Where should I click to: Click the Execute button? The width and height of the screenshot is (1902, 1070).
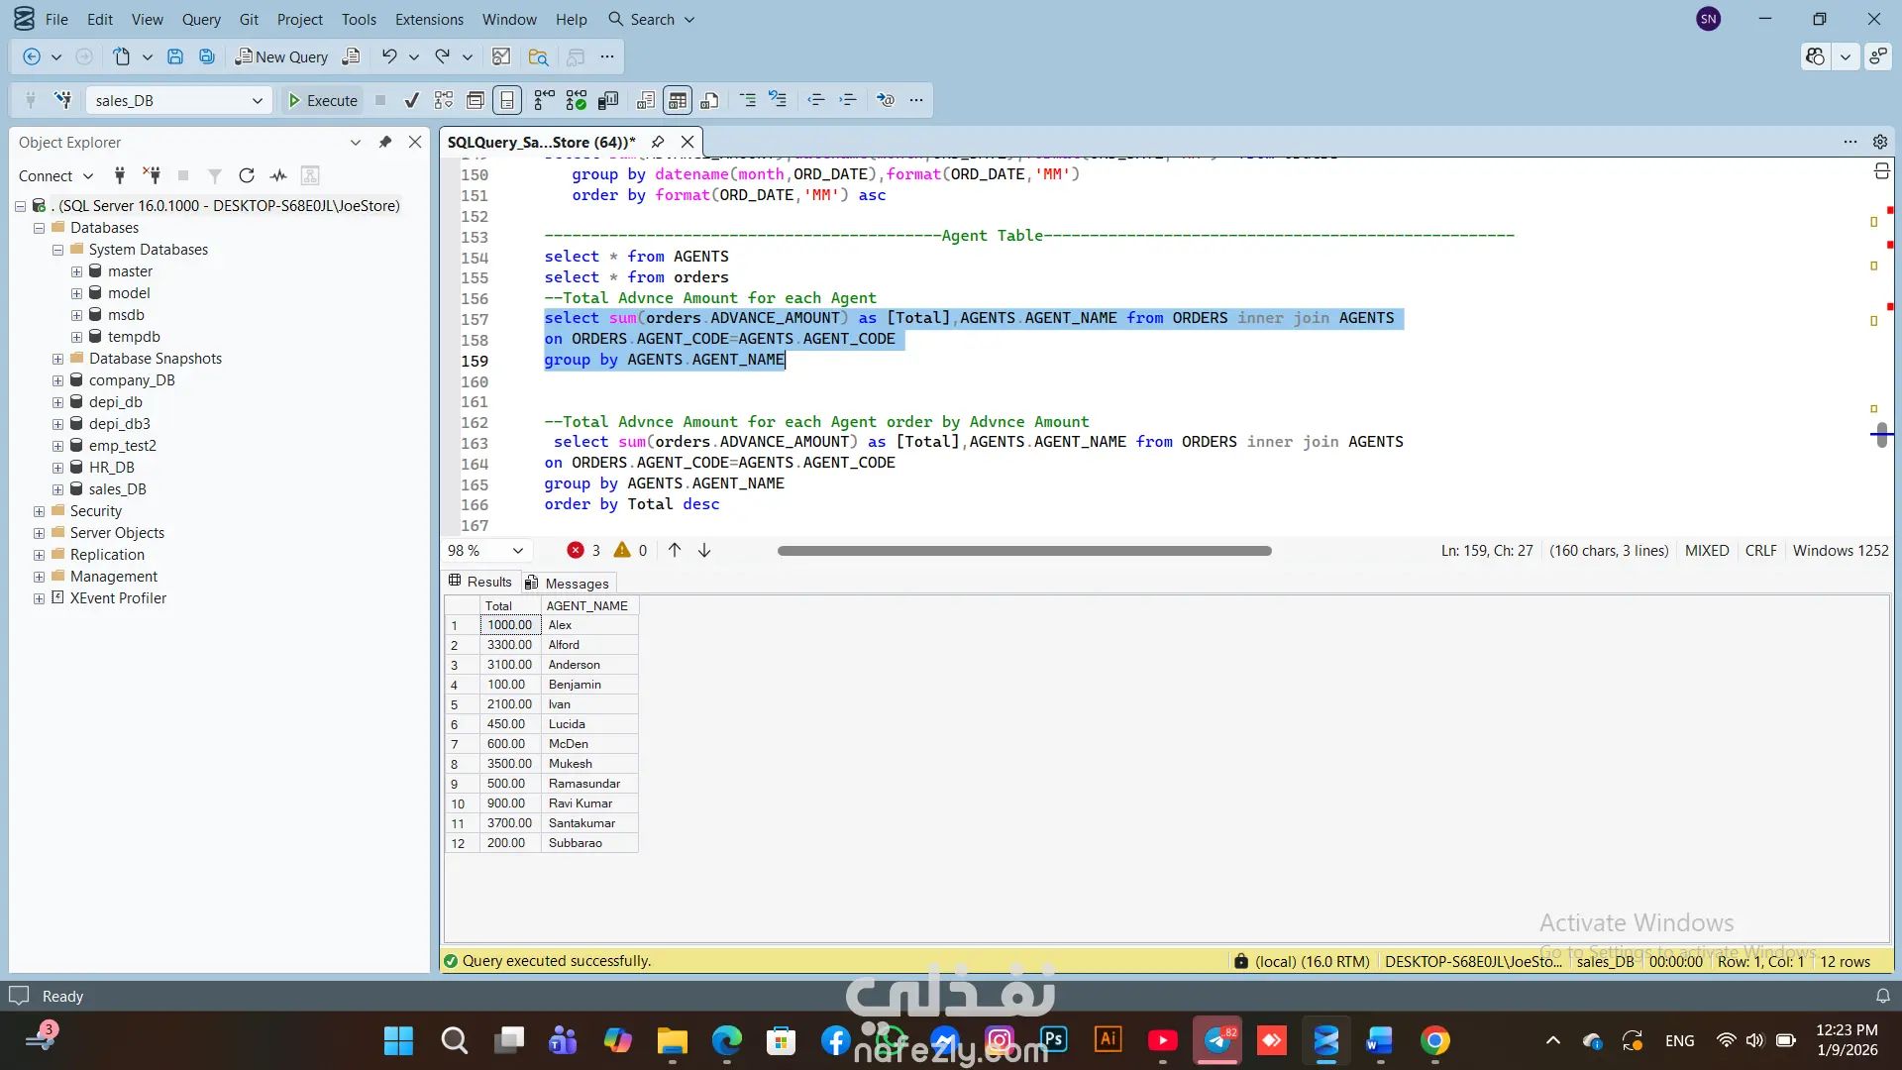coord(322,100)
